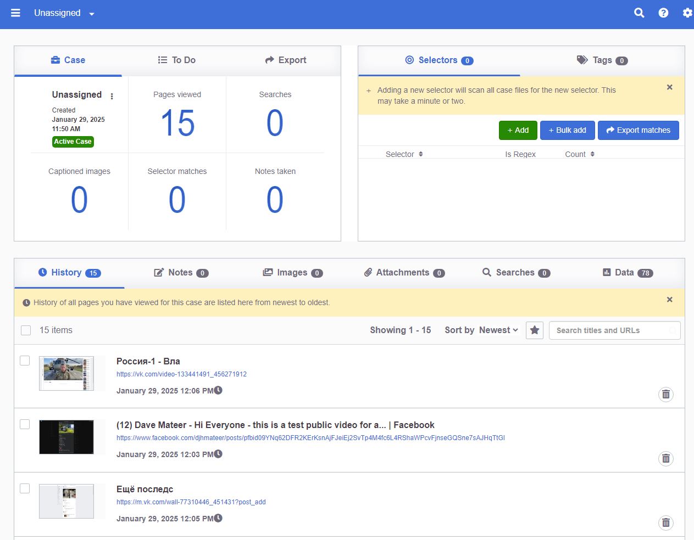Click trash icon for Dave Mateer Facebook entry
The image size is (694, 540).
click(665, 458)
